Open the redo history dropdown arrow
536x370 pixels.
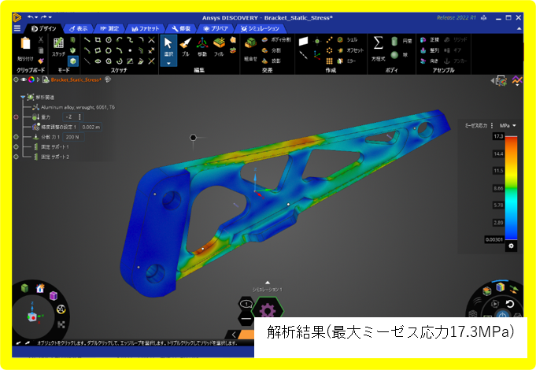(x=50, y=17)
